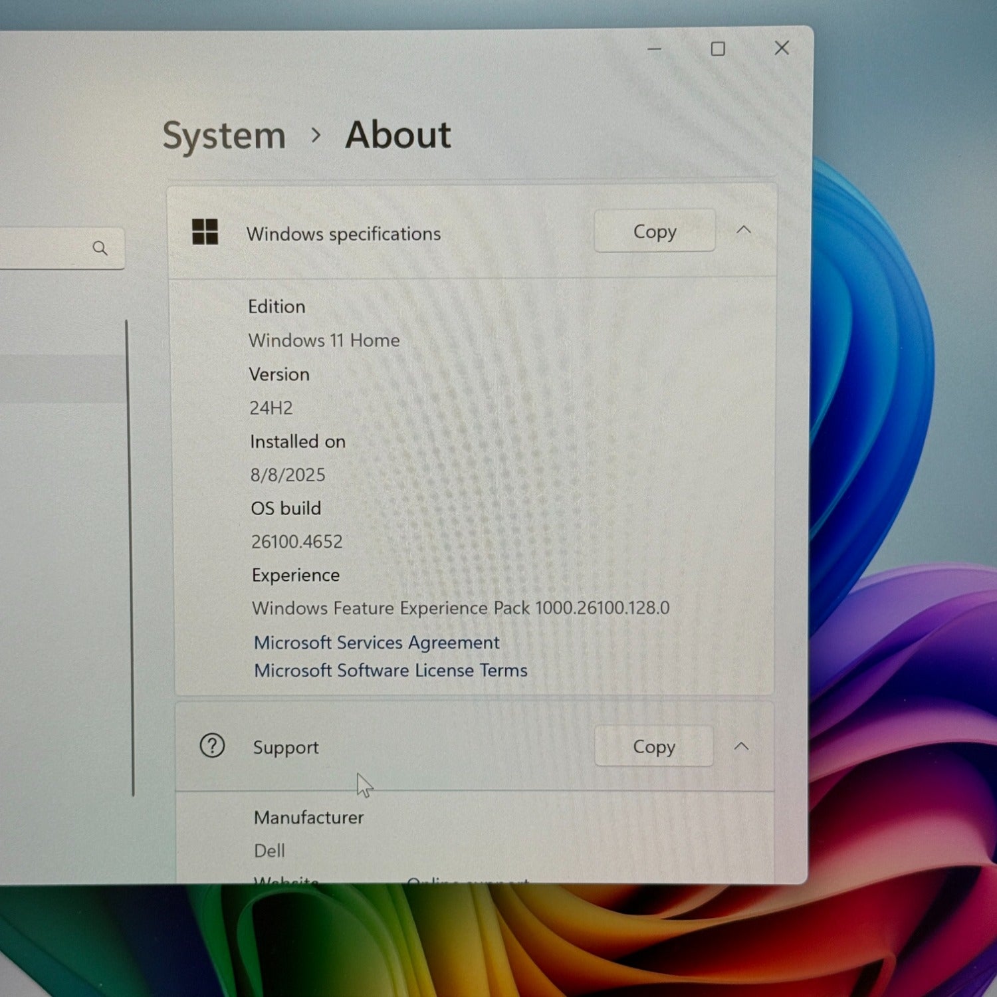Go back to System in the breadcrumb
The height and width of the screenshot is (997, 997).
[x=224, y=136]
